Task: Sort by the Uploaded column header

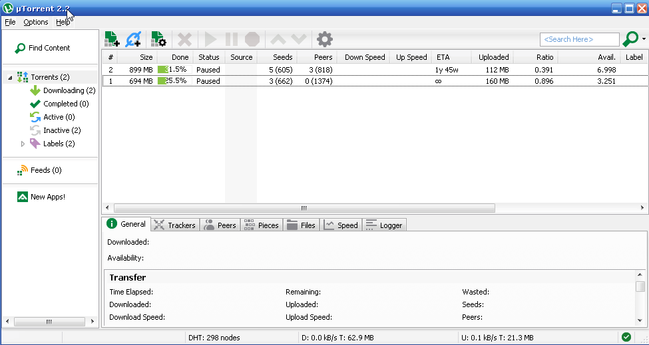Action: click(493, 57)
